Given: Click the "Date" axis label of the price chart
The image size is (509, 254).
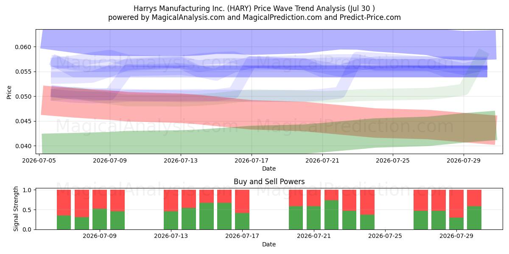Looking at the screenshot, I should click(269, 168).
